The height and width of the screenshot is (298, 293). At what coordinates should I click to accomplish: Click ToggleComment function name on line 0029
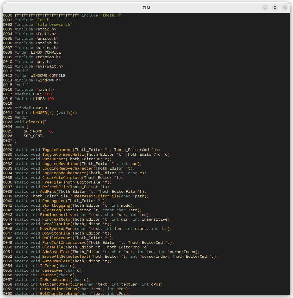(x=57, y=150)
